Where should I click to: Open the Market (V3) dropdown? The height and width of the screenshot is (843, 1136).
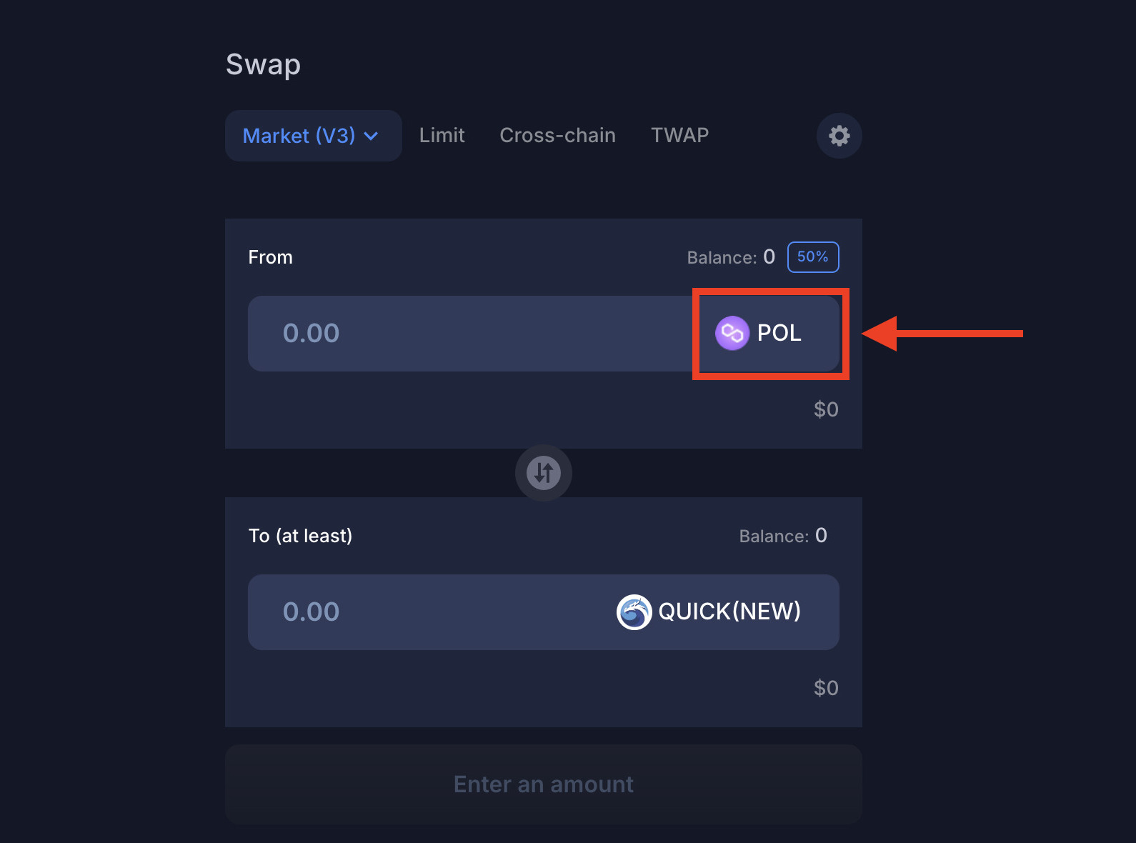313,136
